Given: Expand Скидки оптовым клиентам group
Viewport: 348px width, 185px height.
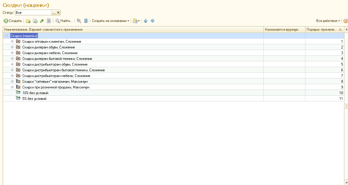Looking at the screenshot, I should [12, 41].
